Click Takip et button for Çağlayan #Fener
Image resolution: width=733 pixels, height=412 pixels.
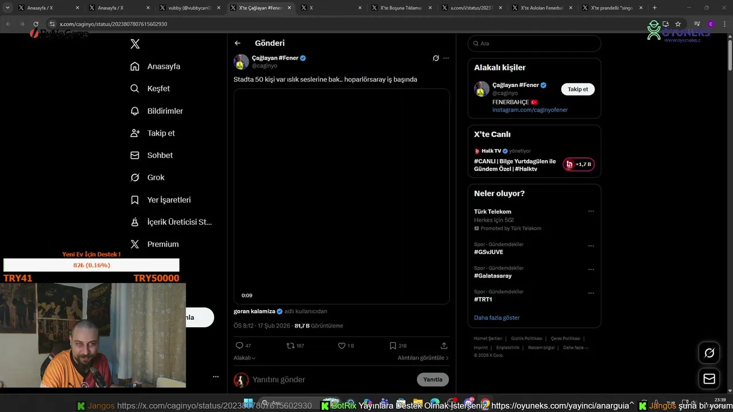(578, 89)
